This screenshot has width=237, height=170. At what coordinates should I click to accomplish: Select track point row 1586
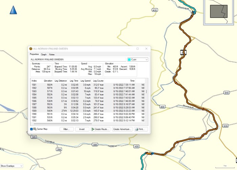(88, 101)
